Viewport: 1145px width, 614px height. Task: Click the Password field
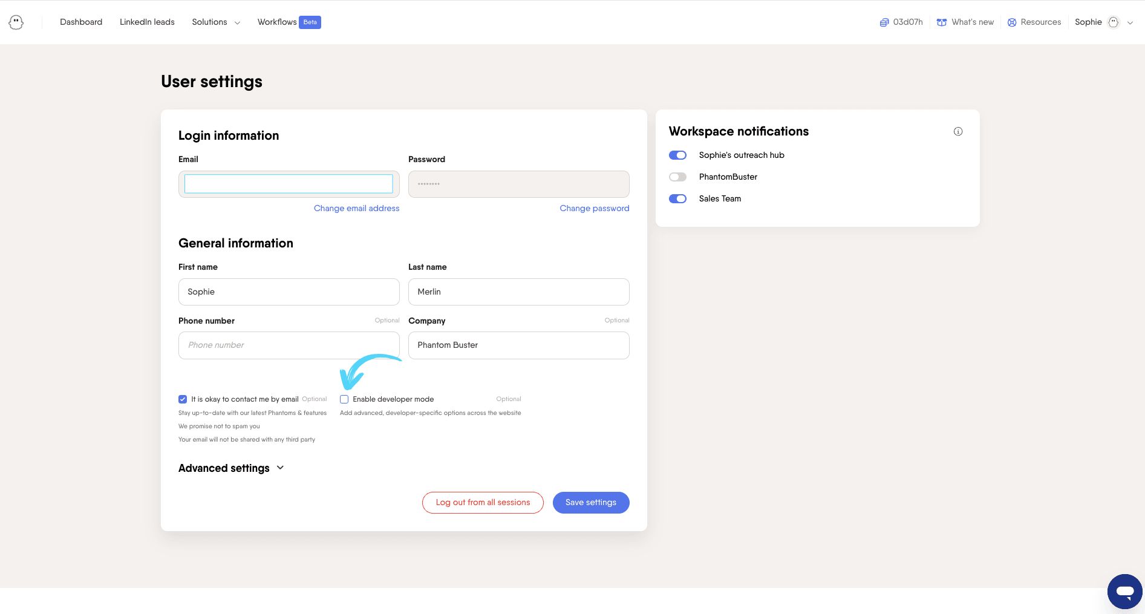[519, 184]
